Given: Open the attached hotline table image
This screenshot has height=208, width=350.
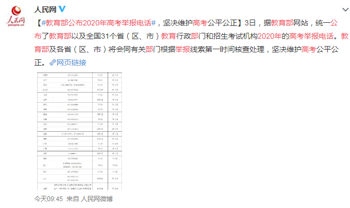Looking at the screenshot, I should coord(80,131).
